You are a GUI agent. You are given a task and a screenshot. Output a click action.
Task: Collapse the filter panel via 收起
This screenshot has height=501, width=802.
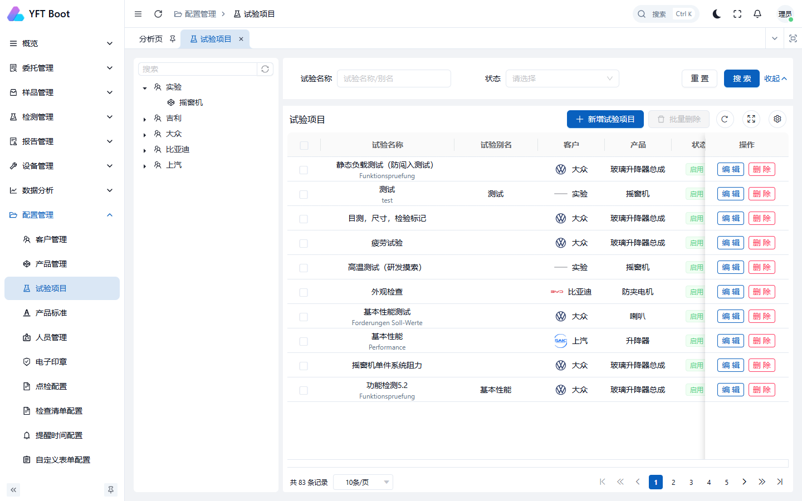tap(776, 78)
